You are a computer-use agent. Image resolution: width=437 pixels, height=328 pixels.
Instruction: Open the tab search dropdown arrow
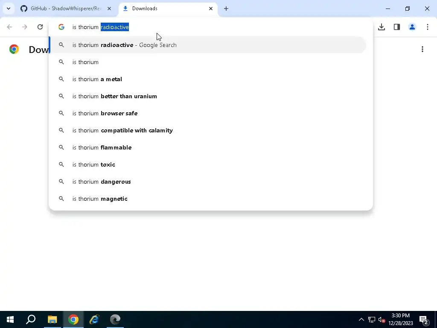click(x=9, y=9)
